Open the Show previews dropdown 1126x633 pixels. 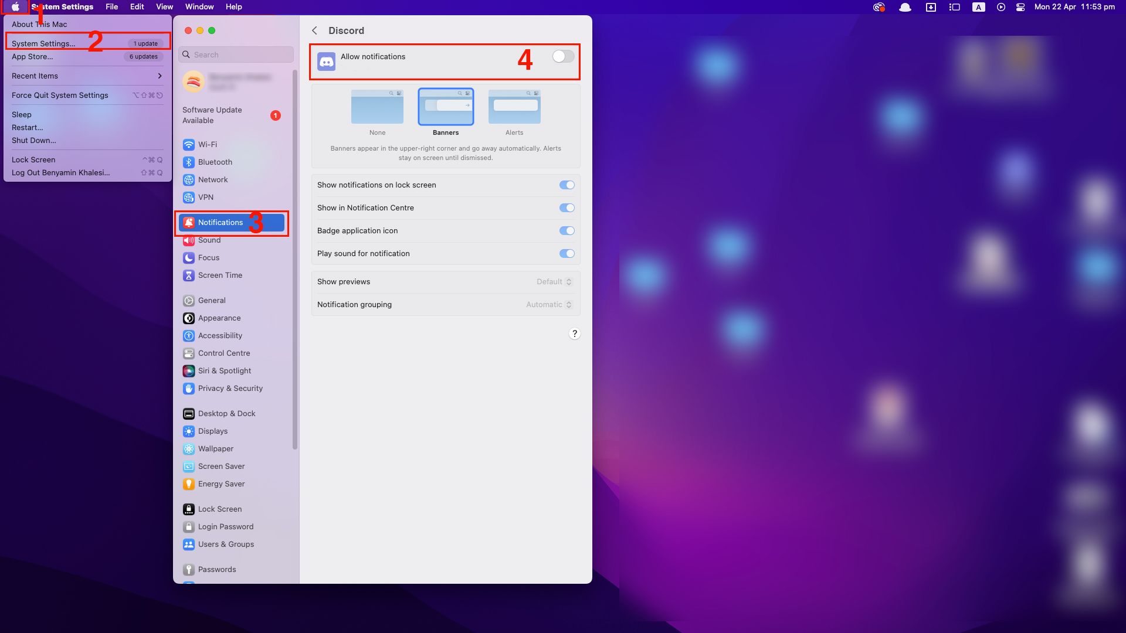point(552,281)
